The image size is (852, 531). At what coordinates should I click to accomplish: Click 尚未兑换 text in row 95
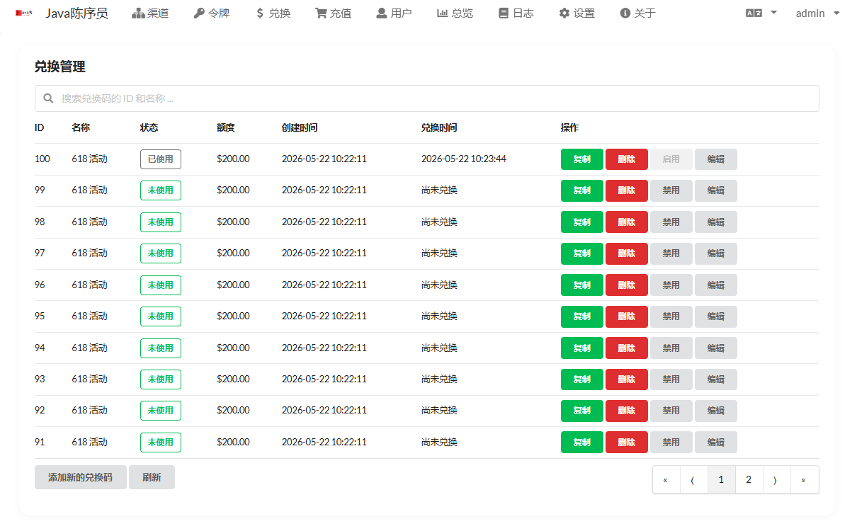tap(439, 316)
